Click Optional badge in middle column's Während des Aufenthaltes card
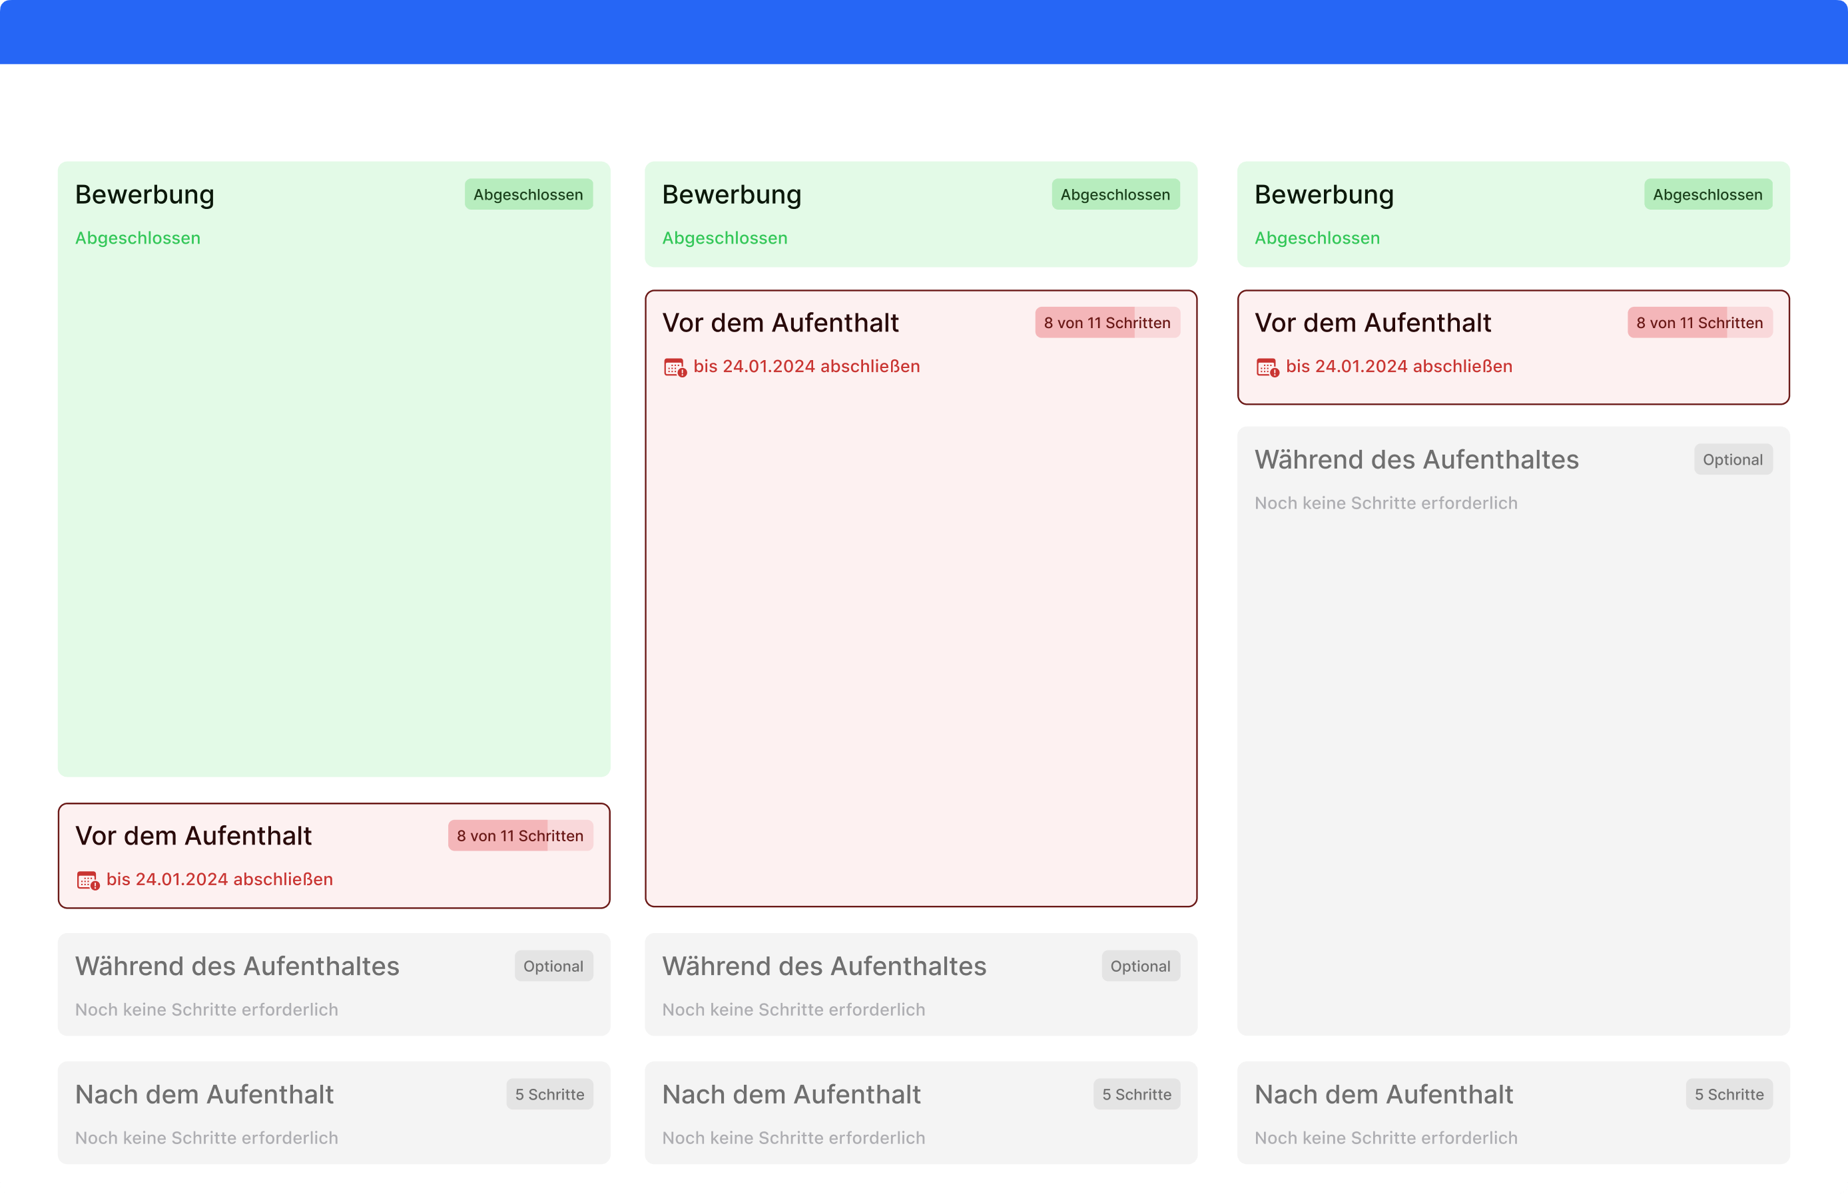Screen dimensions: 1848x1194 coord(1139,966)
